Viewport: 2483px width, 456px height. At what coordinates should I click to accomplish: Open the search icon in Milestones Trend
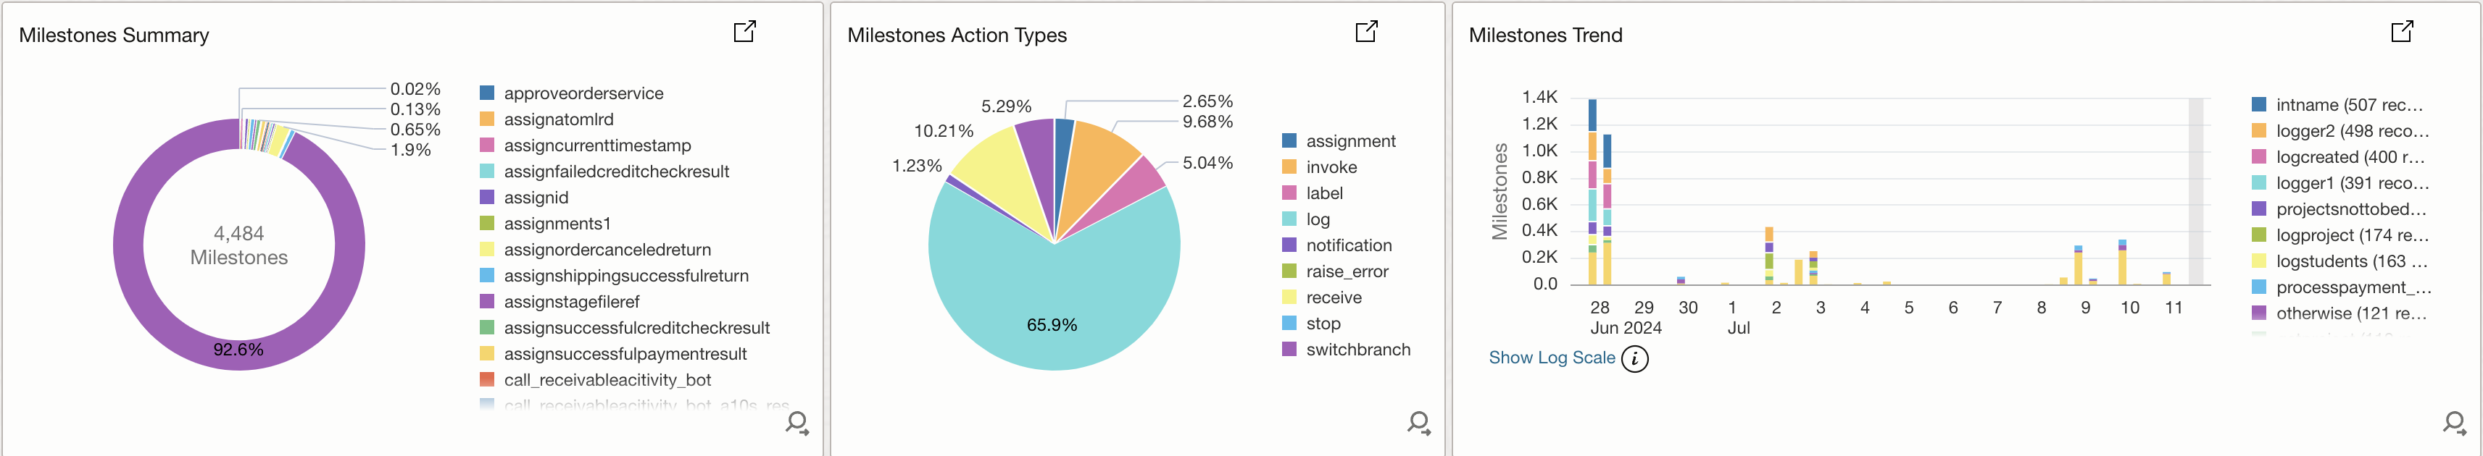pyautogui.click(x=2454, y=423)
